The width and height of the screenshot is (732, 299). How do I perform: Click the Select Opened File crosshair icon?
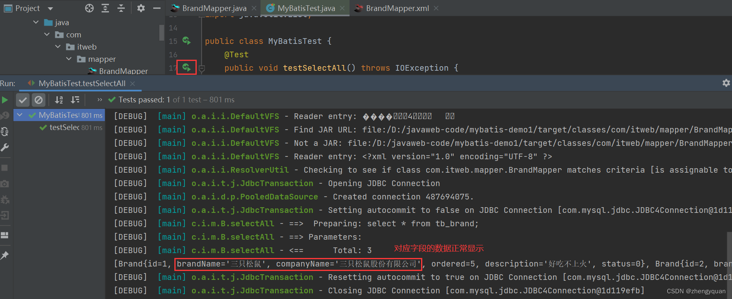[89, 8]
